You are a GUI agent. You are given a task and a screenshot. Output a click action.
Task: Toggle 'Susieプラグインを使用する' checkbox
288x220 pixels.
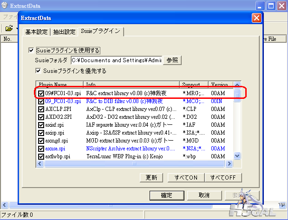click(x=32, y=50)
